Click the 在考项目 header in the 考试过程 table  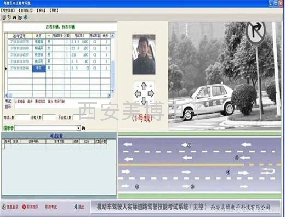point(59,142)
